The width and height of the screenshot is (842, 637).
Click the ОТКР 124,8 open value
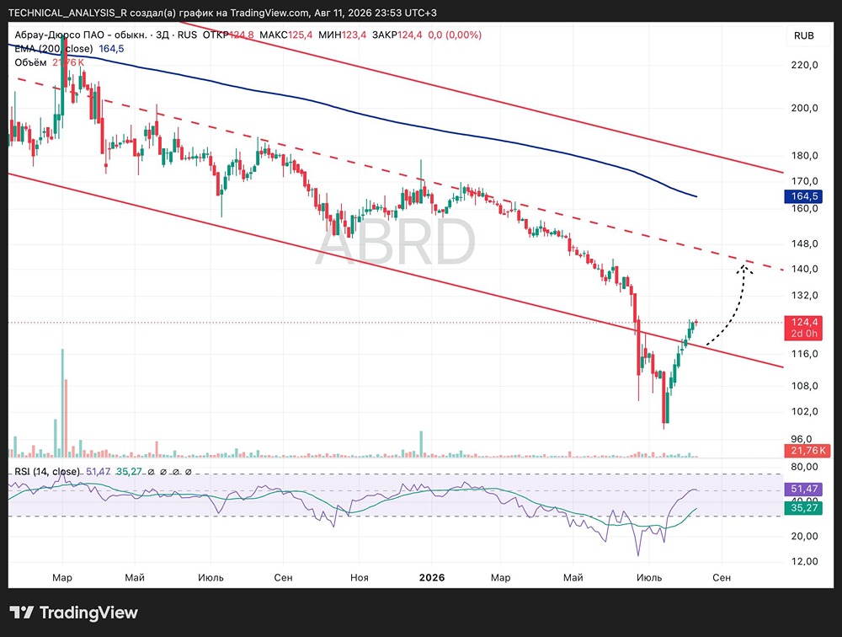pyautogui.click(x=228, y=35)
